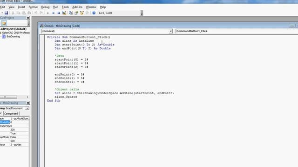Minimize the code window
Screen dimensions: 298x167
(292, 26)
